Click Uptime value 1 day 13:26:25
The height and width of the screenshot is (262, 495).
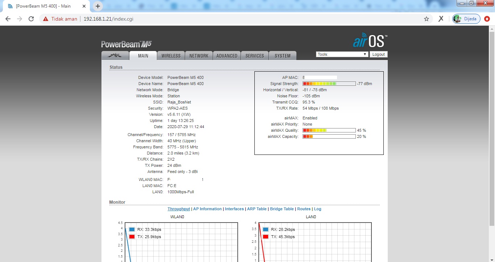click(180, 121)
